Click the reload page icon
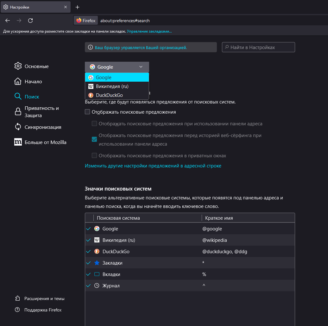This screenshot has height=326, width=328. click(30, 21)
